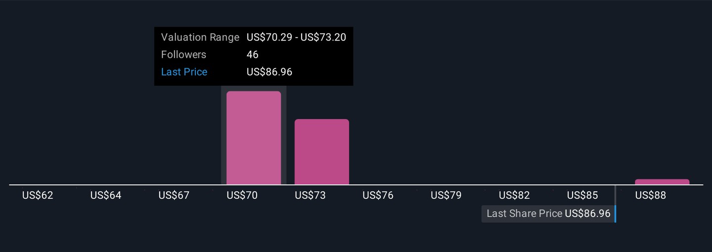Select the US$82 axis label
The image size is (712, 252).
pyautogui.click(x=514, y=195)
